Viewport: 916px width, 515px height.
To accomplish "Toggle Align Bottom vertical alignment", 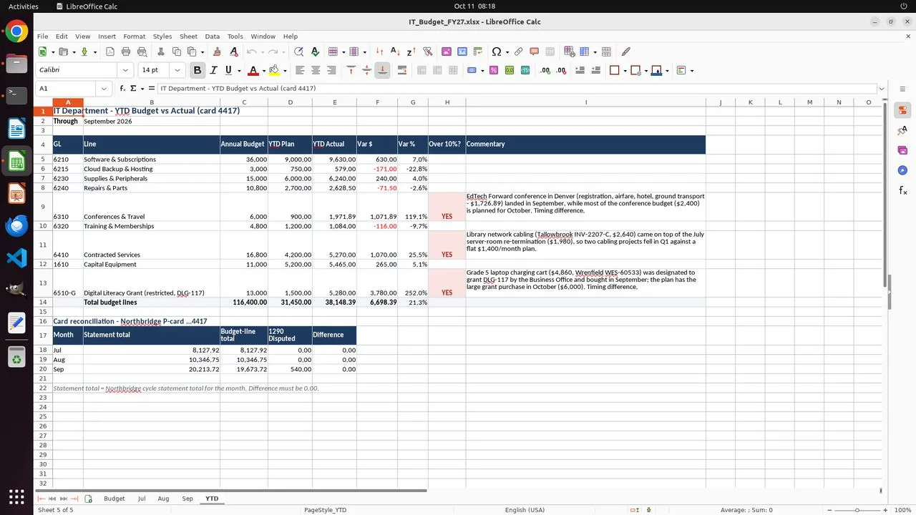I will [x=382, y=70].
